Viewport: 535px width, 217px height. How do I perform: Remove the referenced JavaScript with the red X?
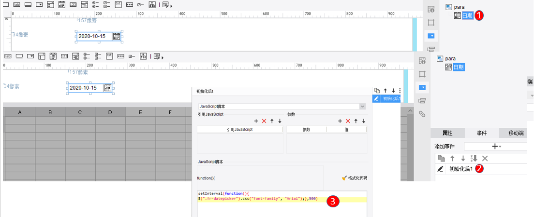[x=264, y=121]
